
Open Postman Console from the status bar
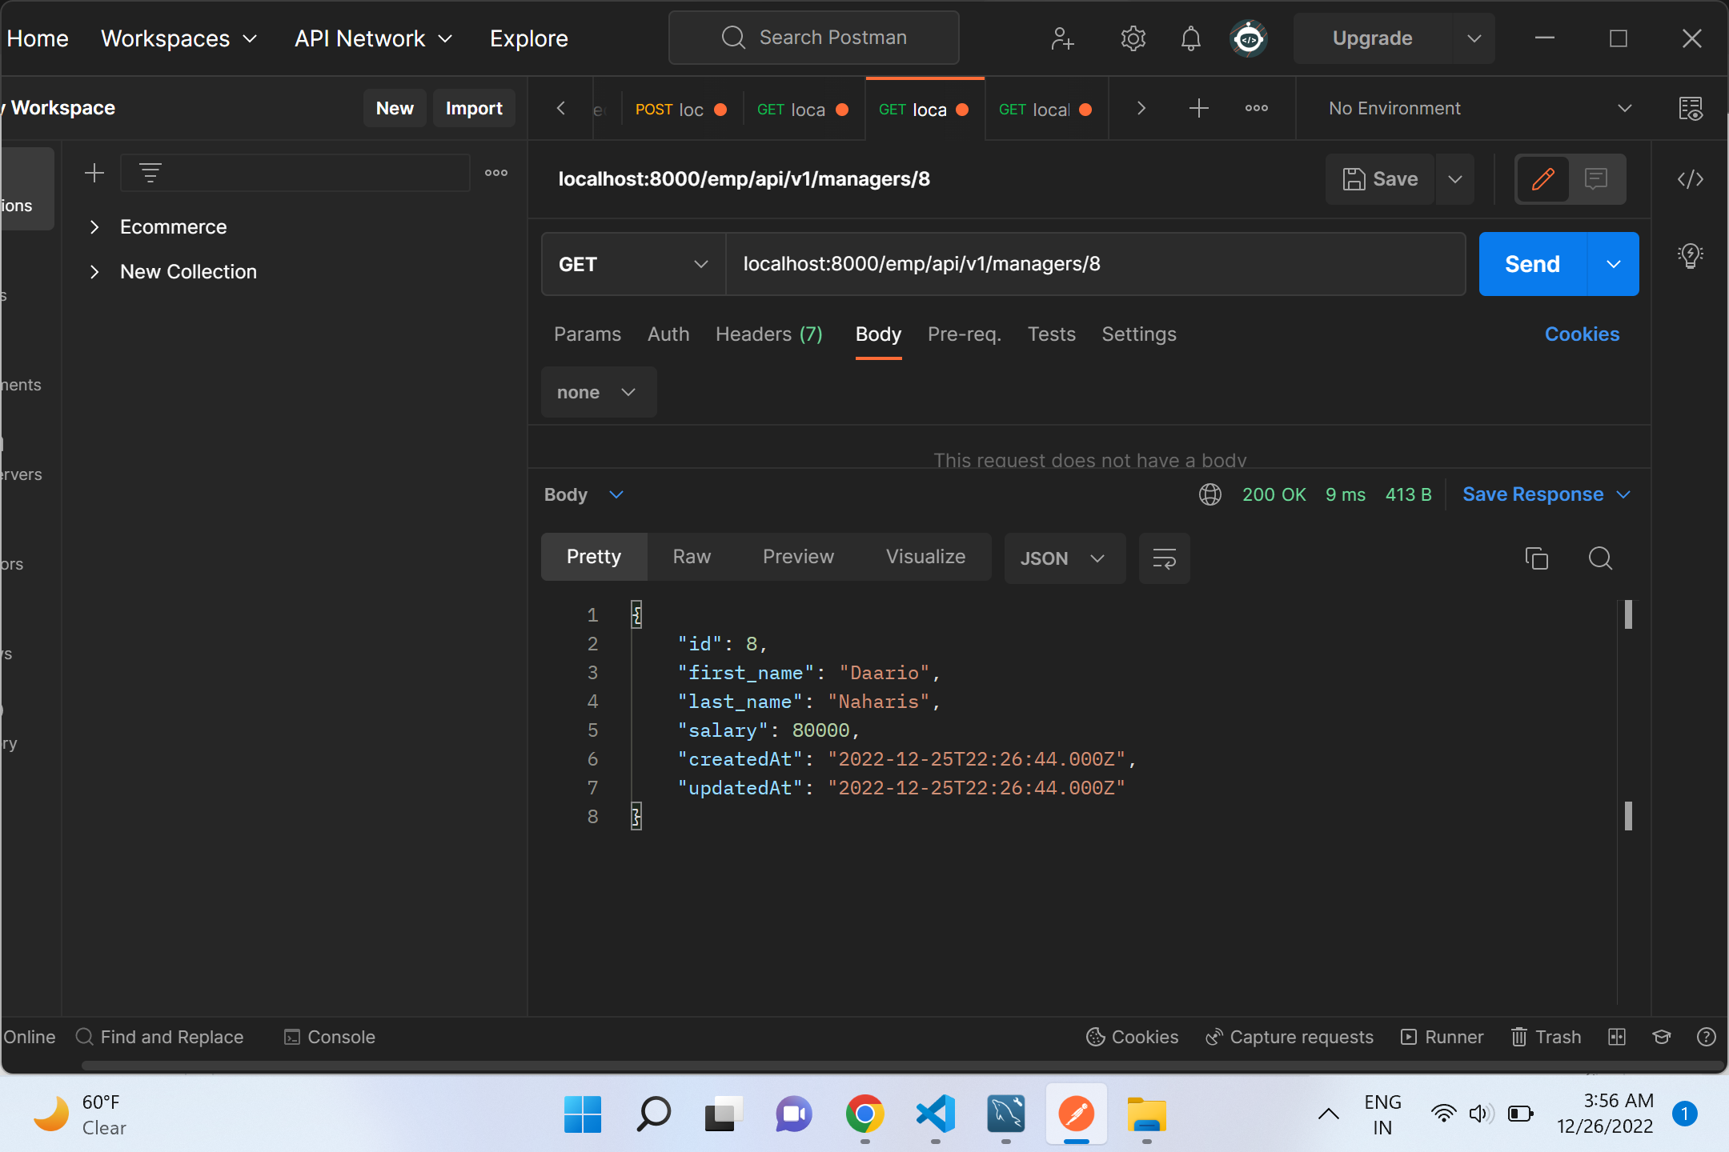(329, 1036)
